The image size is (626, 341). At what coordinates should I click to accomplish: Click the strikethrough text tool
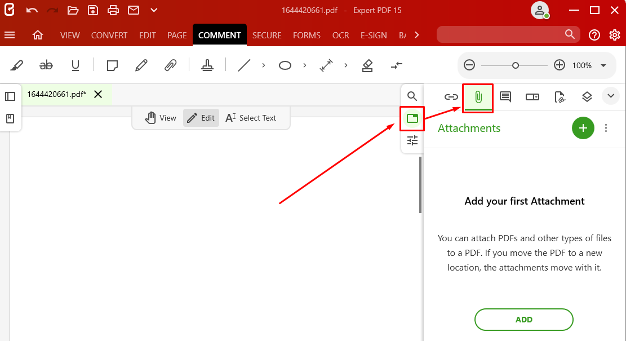click(46, 65)
